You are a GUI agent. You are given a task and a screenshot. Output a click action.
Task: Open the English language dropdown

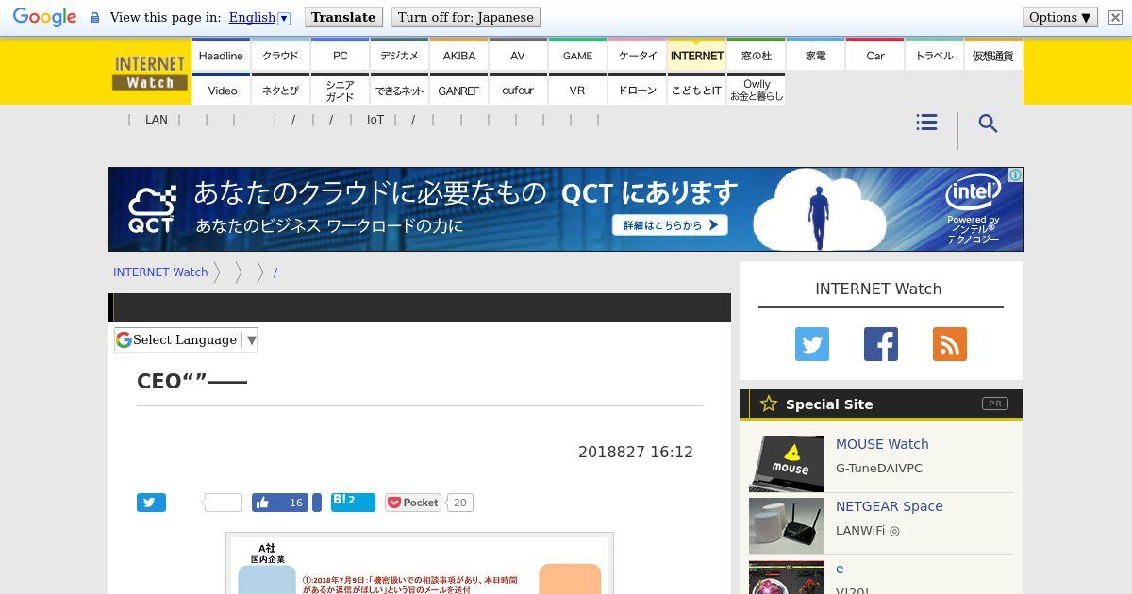click(259, 17)
